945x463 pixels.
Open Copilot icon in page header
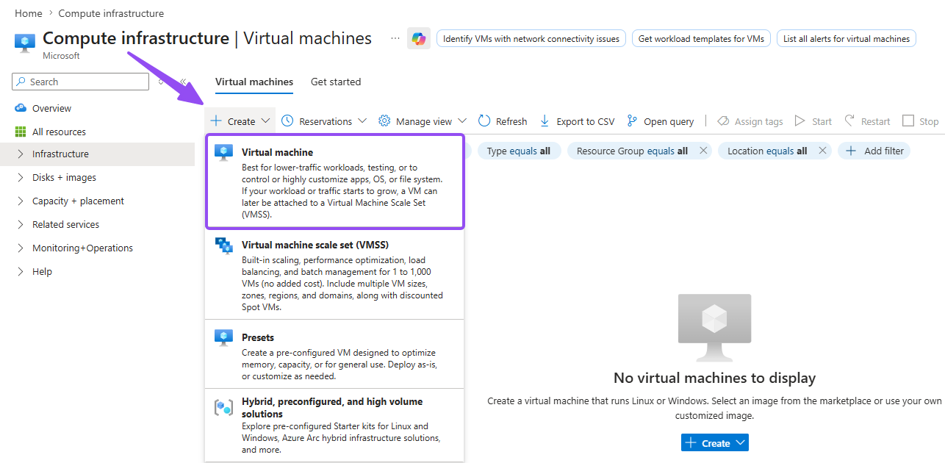point(419,38)
